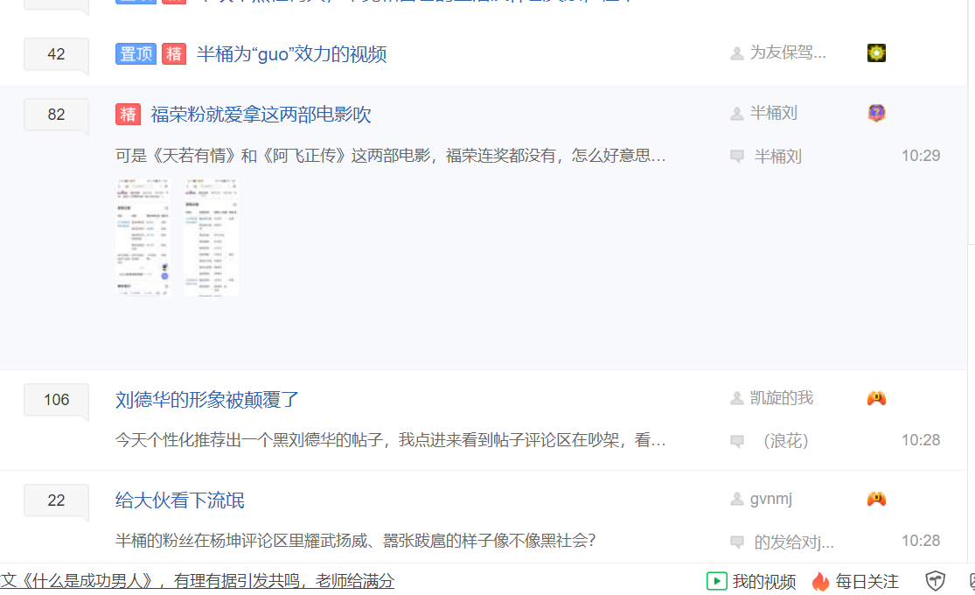Screen dimensions: 975x595
Task: Click the 82 reply count box
Action: (56, 115)
